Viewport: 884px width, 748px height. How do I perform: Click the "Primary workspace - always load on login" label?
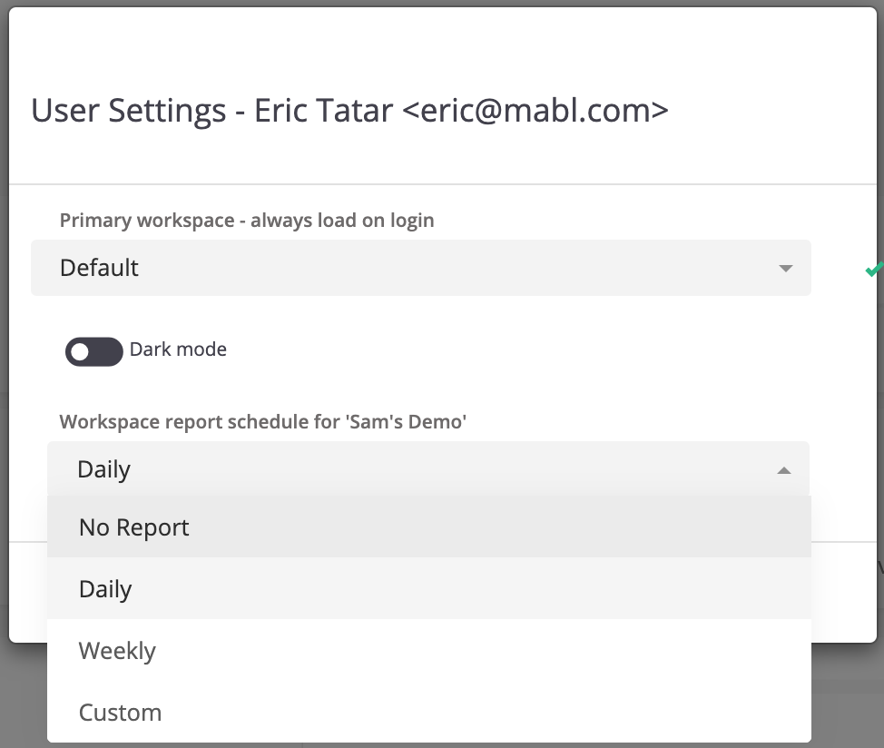[x=247, y=221]
